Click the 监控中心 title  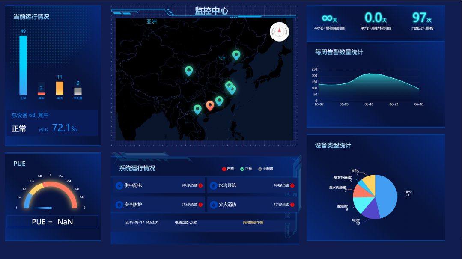pyautogui.click(x=211, y=11)
